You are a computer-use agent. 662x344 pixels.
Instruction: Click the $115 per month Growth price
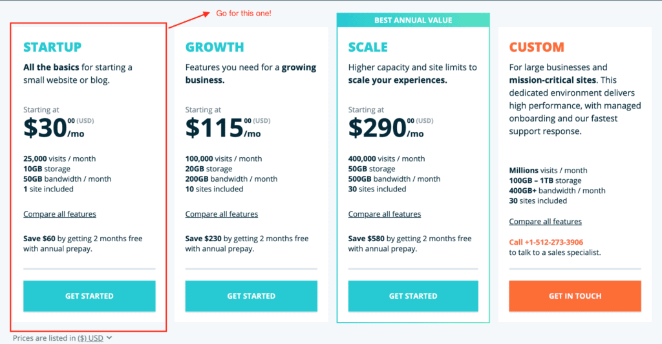click(223, 128)
